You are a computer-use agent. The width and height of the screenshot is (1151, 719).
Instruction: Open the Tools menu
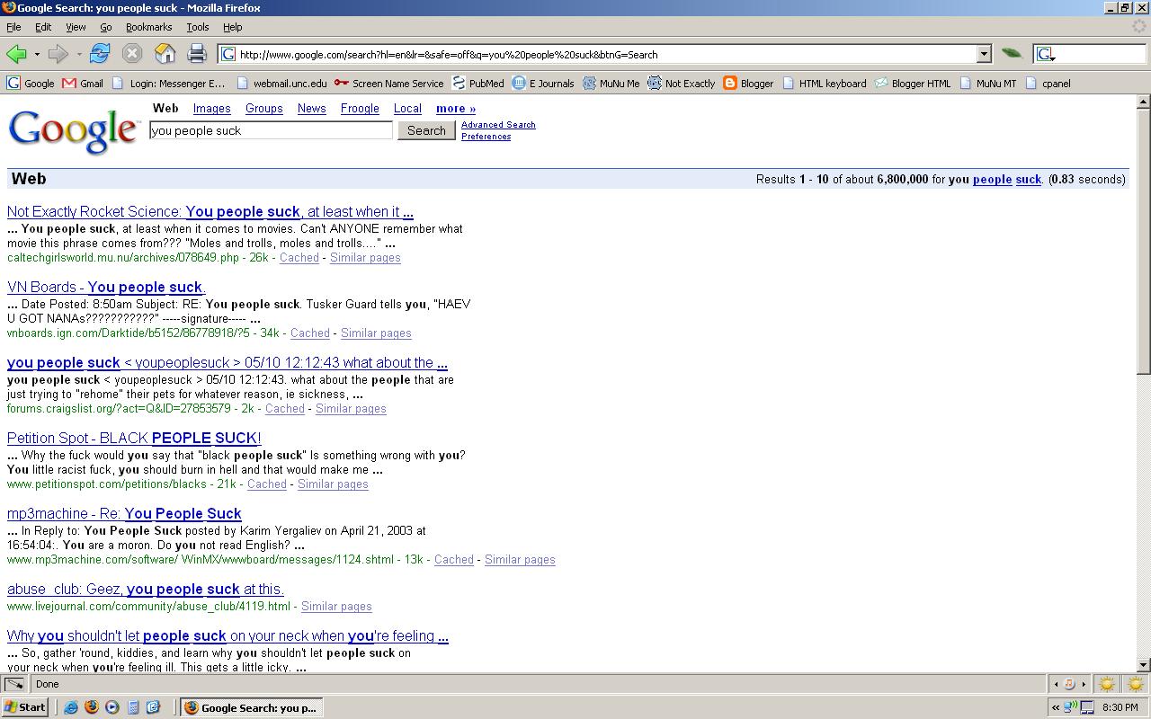[x=197, y=27]
